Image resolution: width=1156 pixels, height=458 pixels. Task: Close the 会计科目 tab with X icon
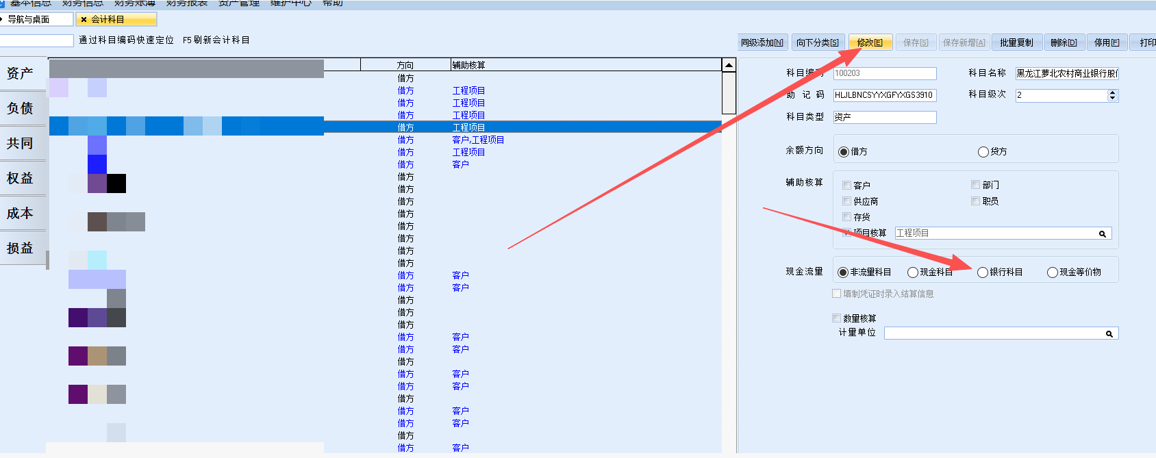84,20
